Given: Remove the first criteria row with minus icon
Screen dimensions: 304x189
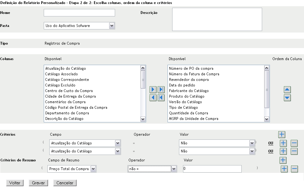Looking at the screenshot, I should pos(294,143).
